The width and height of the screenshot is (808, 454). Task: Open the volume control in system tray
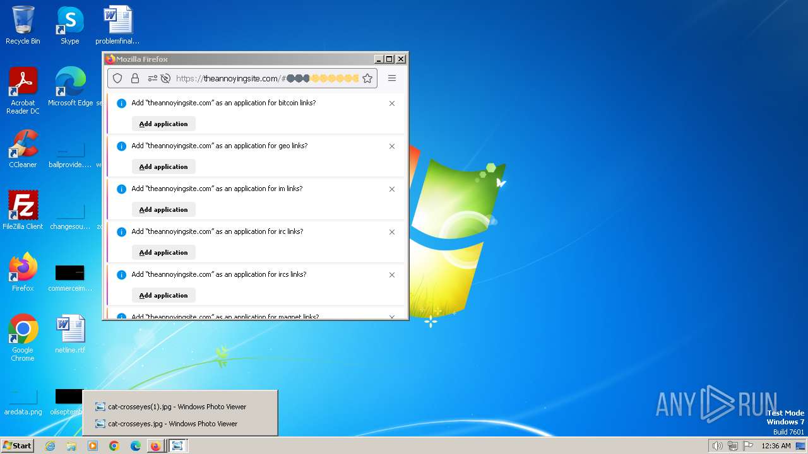click(x=717, y=446)
